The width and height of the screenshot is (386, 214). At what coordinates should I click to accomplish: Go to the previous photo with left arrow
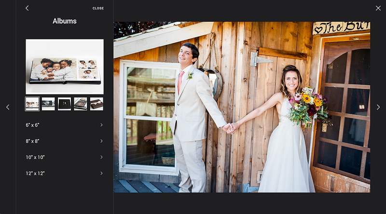point(8,107)
